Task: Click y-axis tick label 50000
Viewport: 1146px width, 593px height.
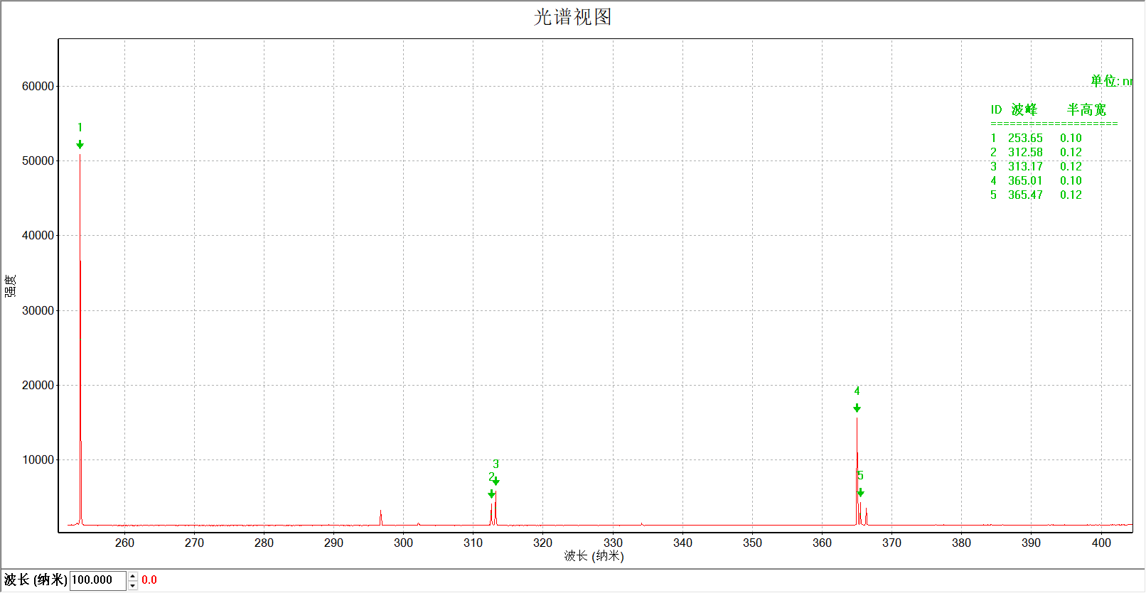Action: point(38,161)
